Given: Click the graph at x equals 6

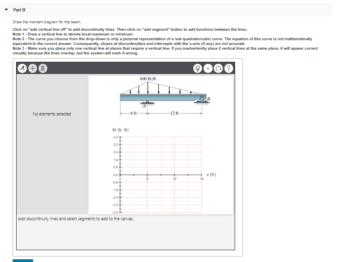Looking at the screenshot, I should pyautogui.click(x=147, y=175).
